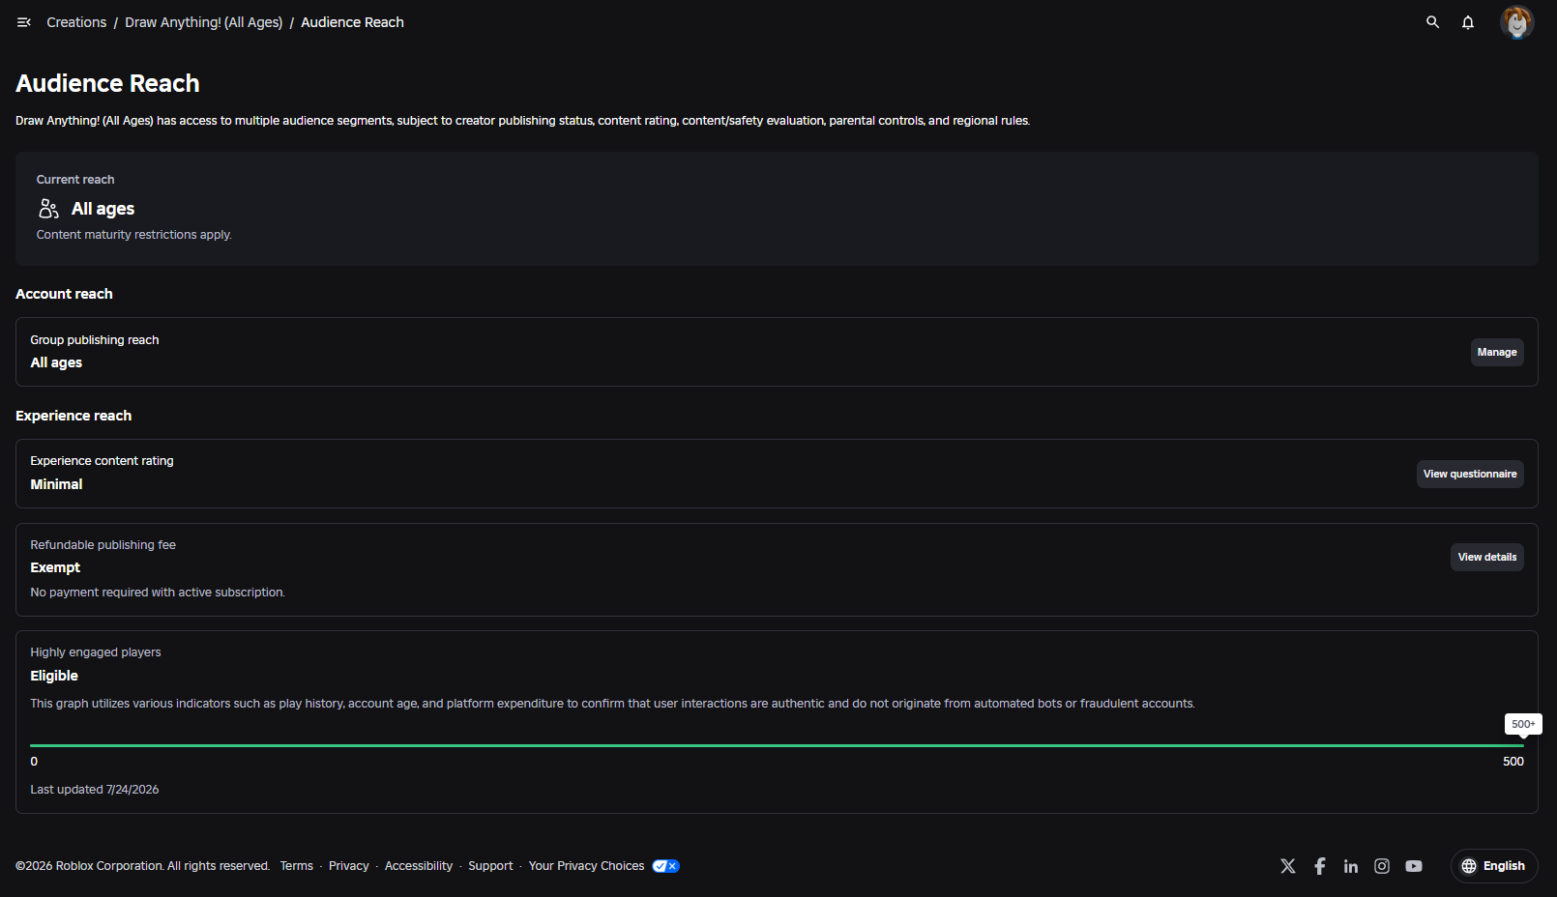The image size is (1557, 897).
Task: Open the Privacy footer link
Action: point(349,866)
